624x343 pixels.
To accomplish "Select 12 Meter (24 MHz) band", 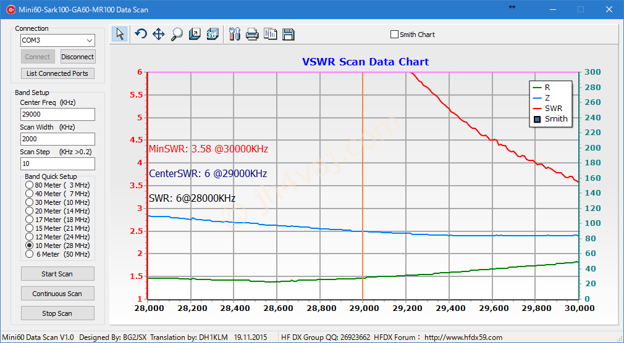I will (29, 237).
